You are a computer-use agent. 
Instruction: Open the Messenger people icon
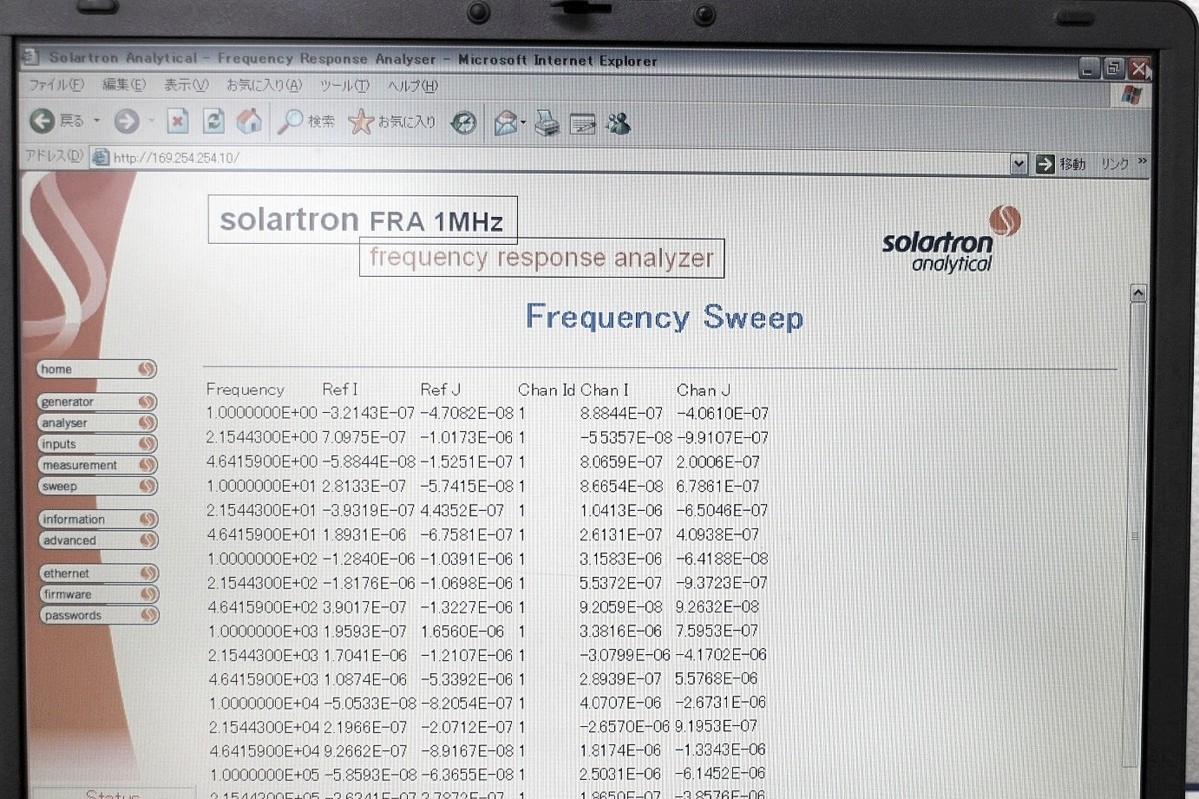coord(618,123)
